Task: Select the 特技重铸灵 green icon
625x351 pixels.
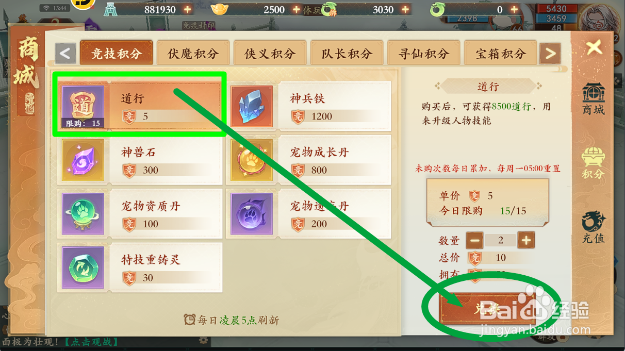Action: (x=83, y=268)
